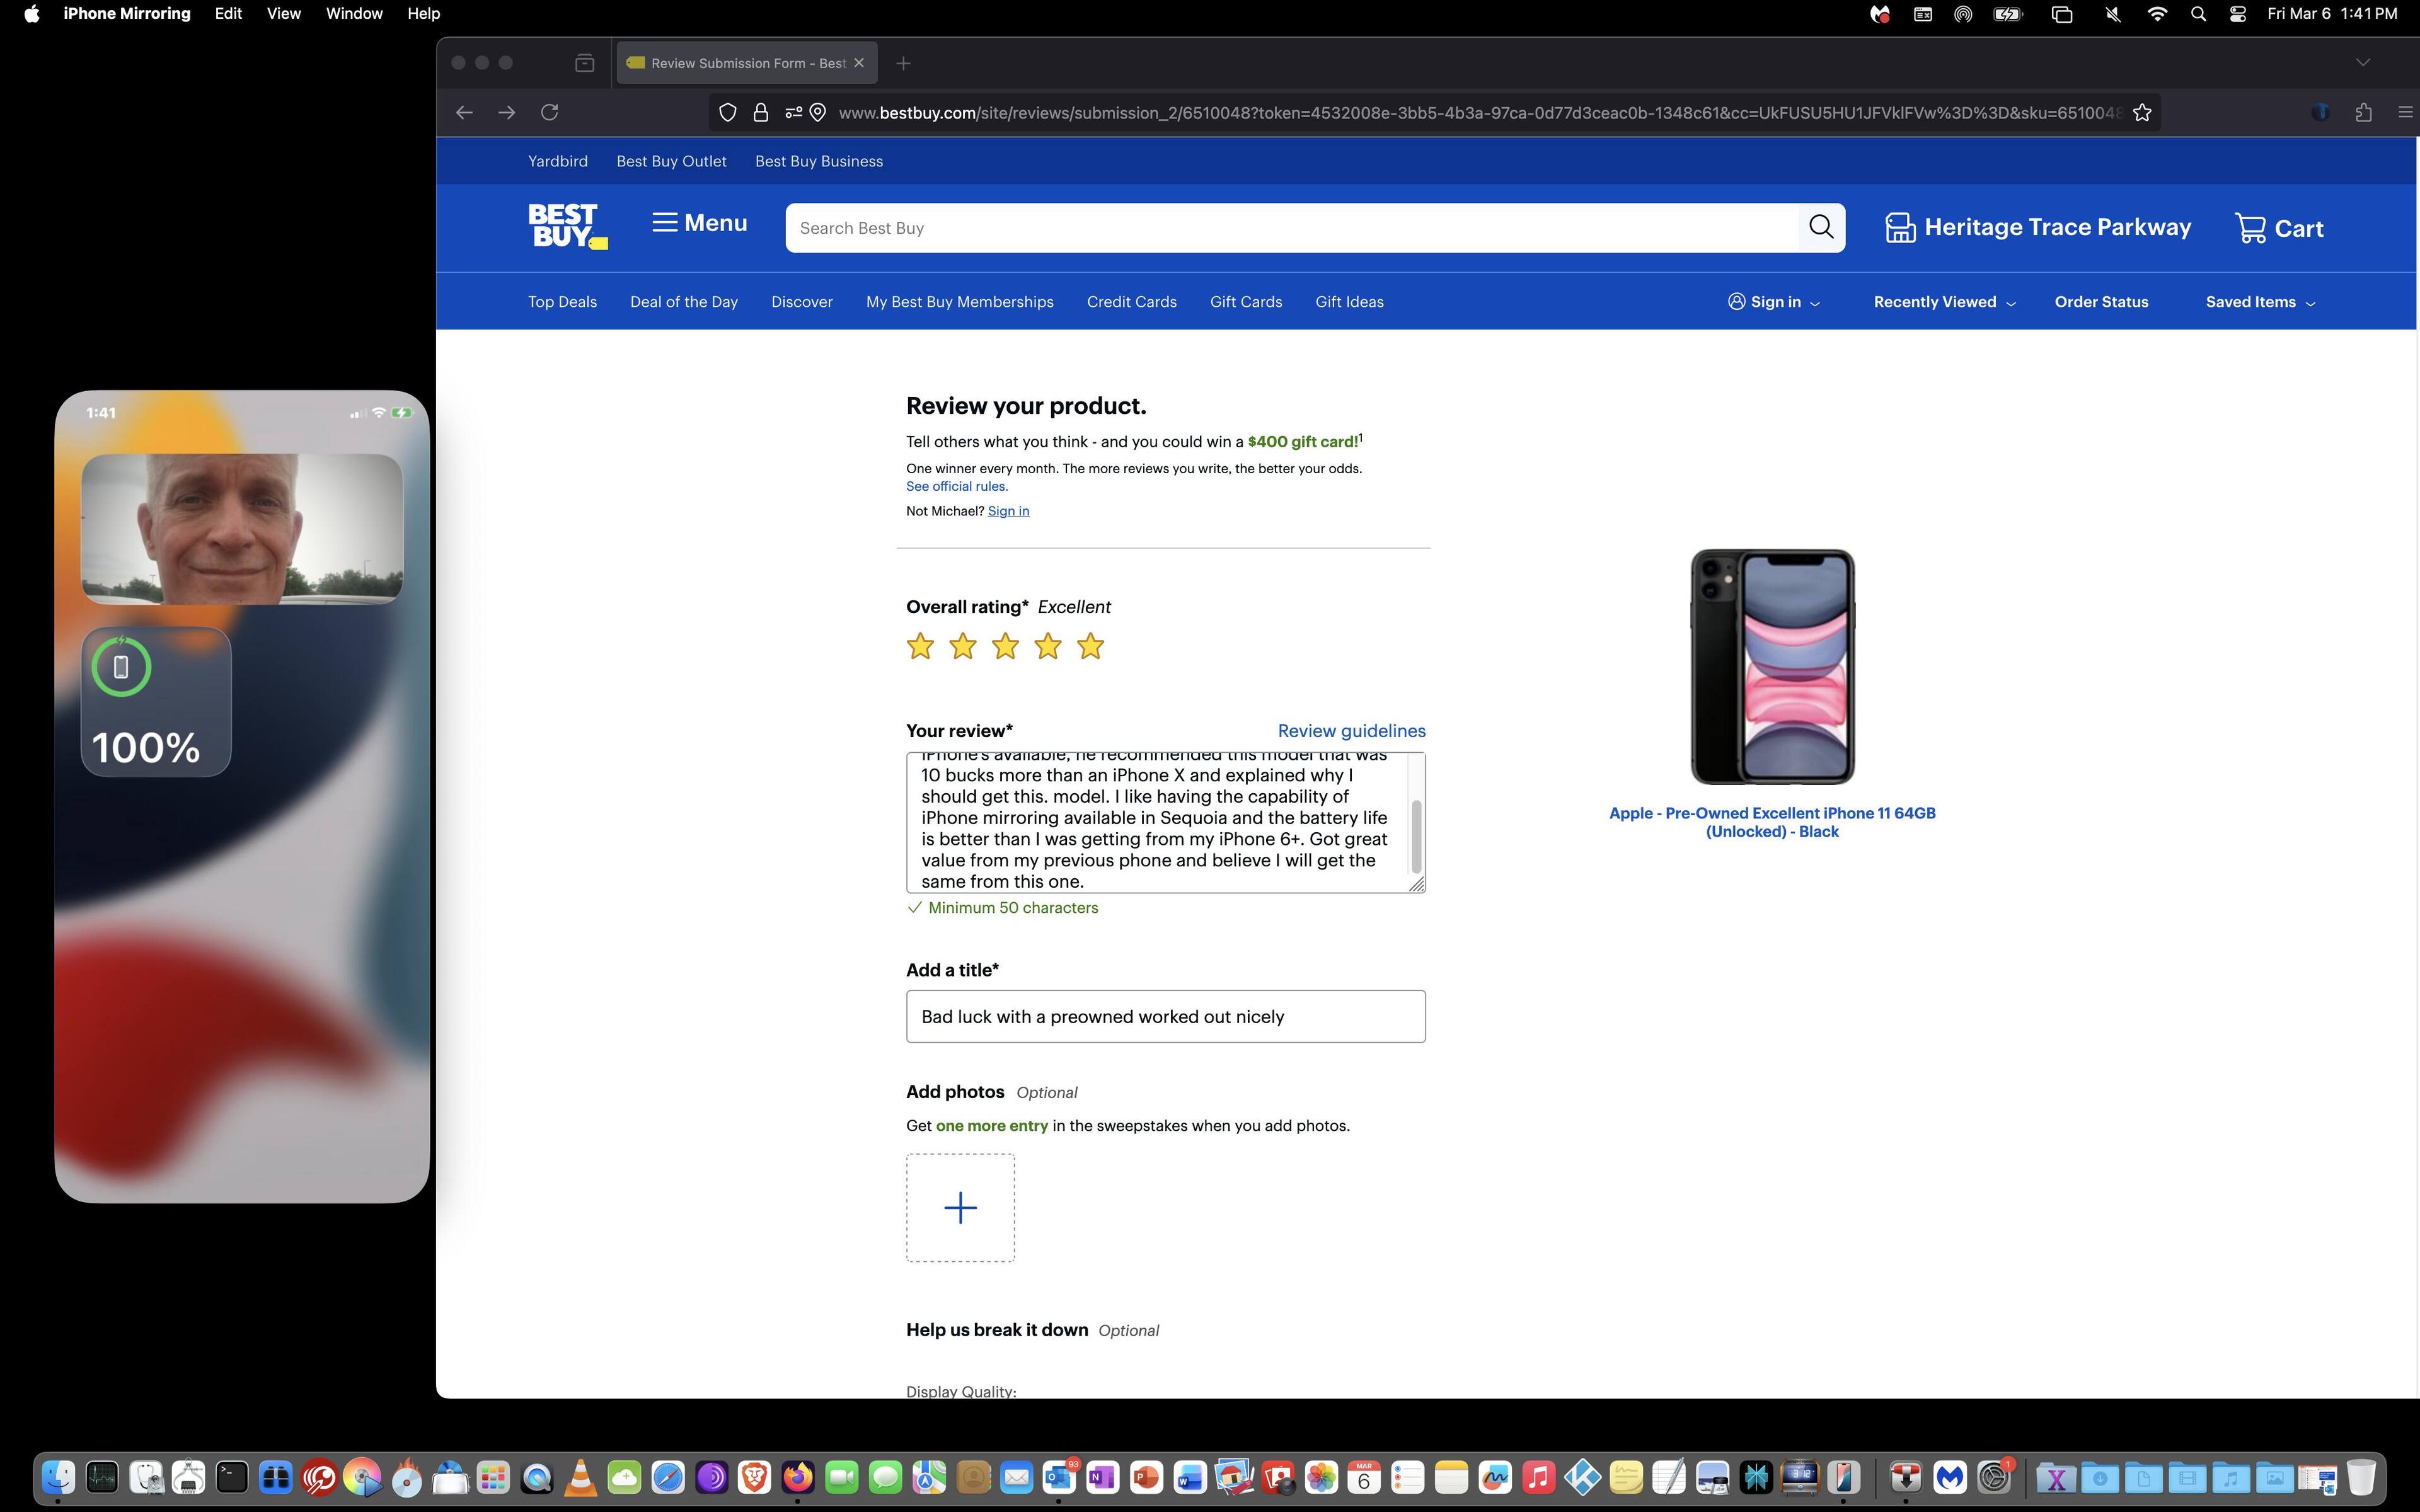
Task: Expand the Sign in account dropdown
Action: tap(1775, 301)
